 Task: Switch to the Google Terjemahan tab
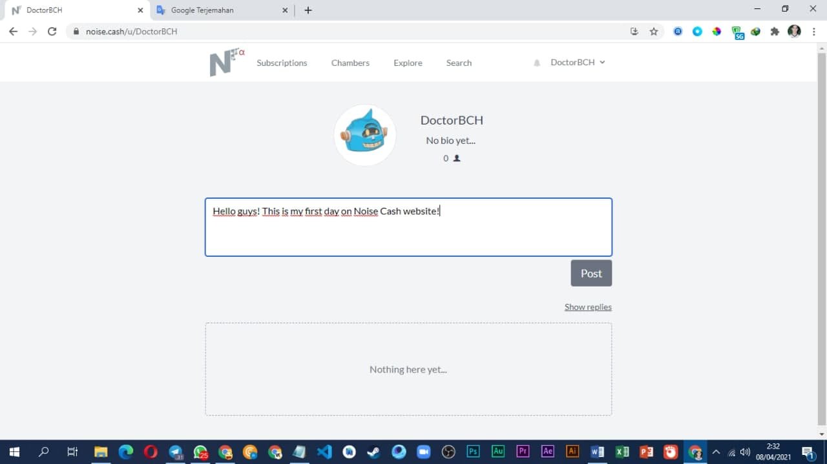click(x=222, y=10)
